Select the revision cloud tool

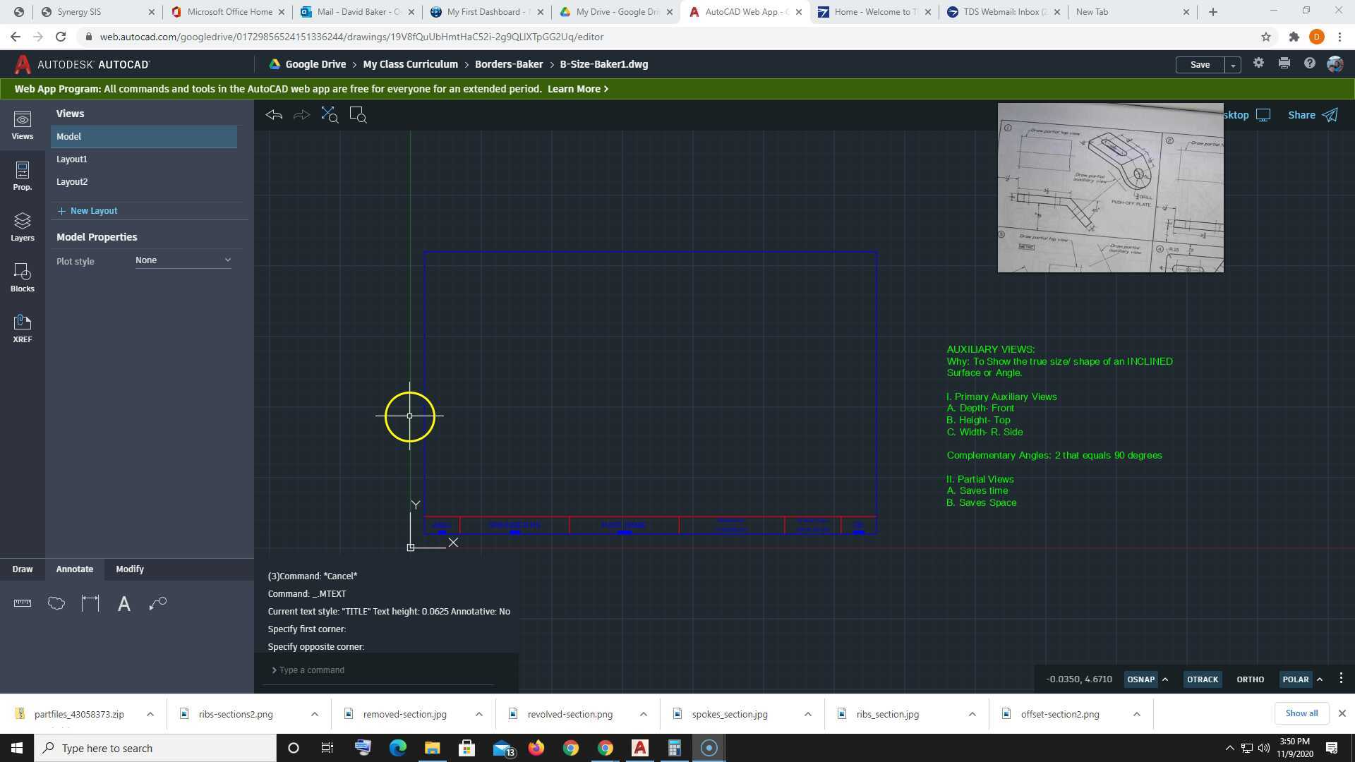click(56, 604)
